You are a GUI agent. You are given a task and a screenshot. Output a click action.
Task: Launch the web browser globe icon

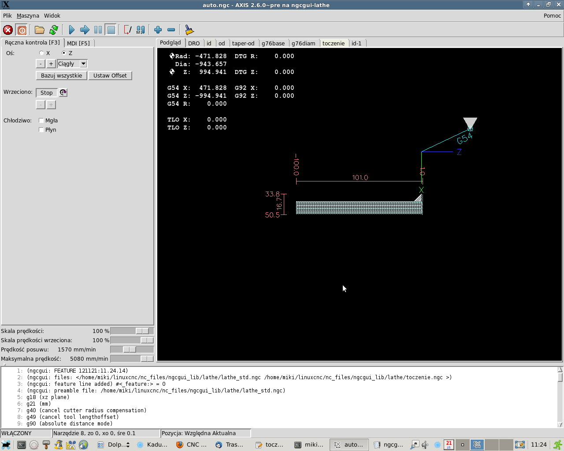pyautogui.click(x=83, y=445)
